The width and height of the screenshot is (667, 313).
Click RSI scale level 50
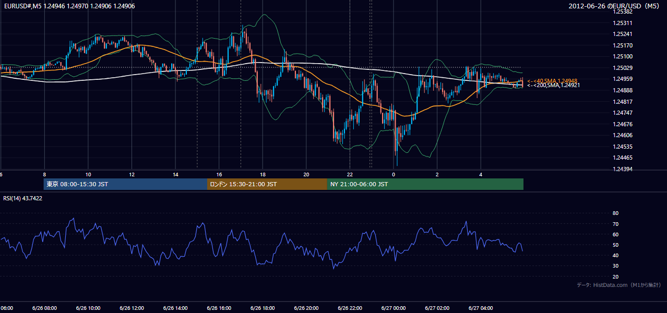click(615, 245)
